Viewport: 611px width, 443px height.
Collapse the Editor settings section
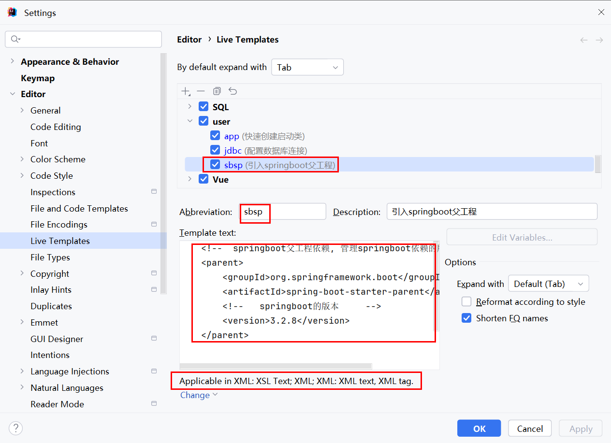coord(13,94)
